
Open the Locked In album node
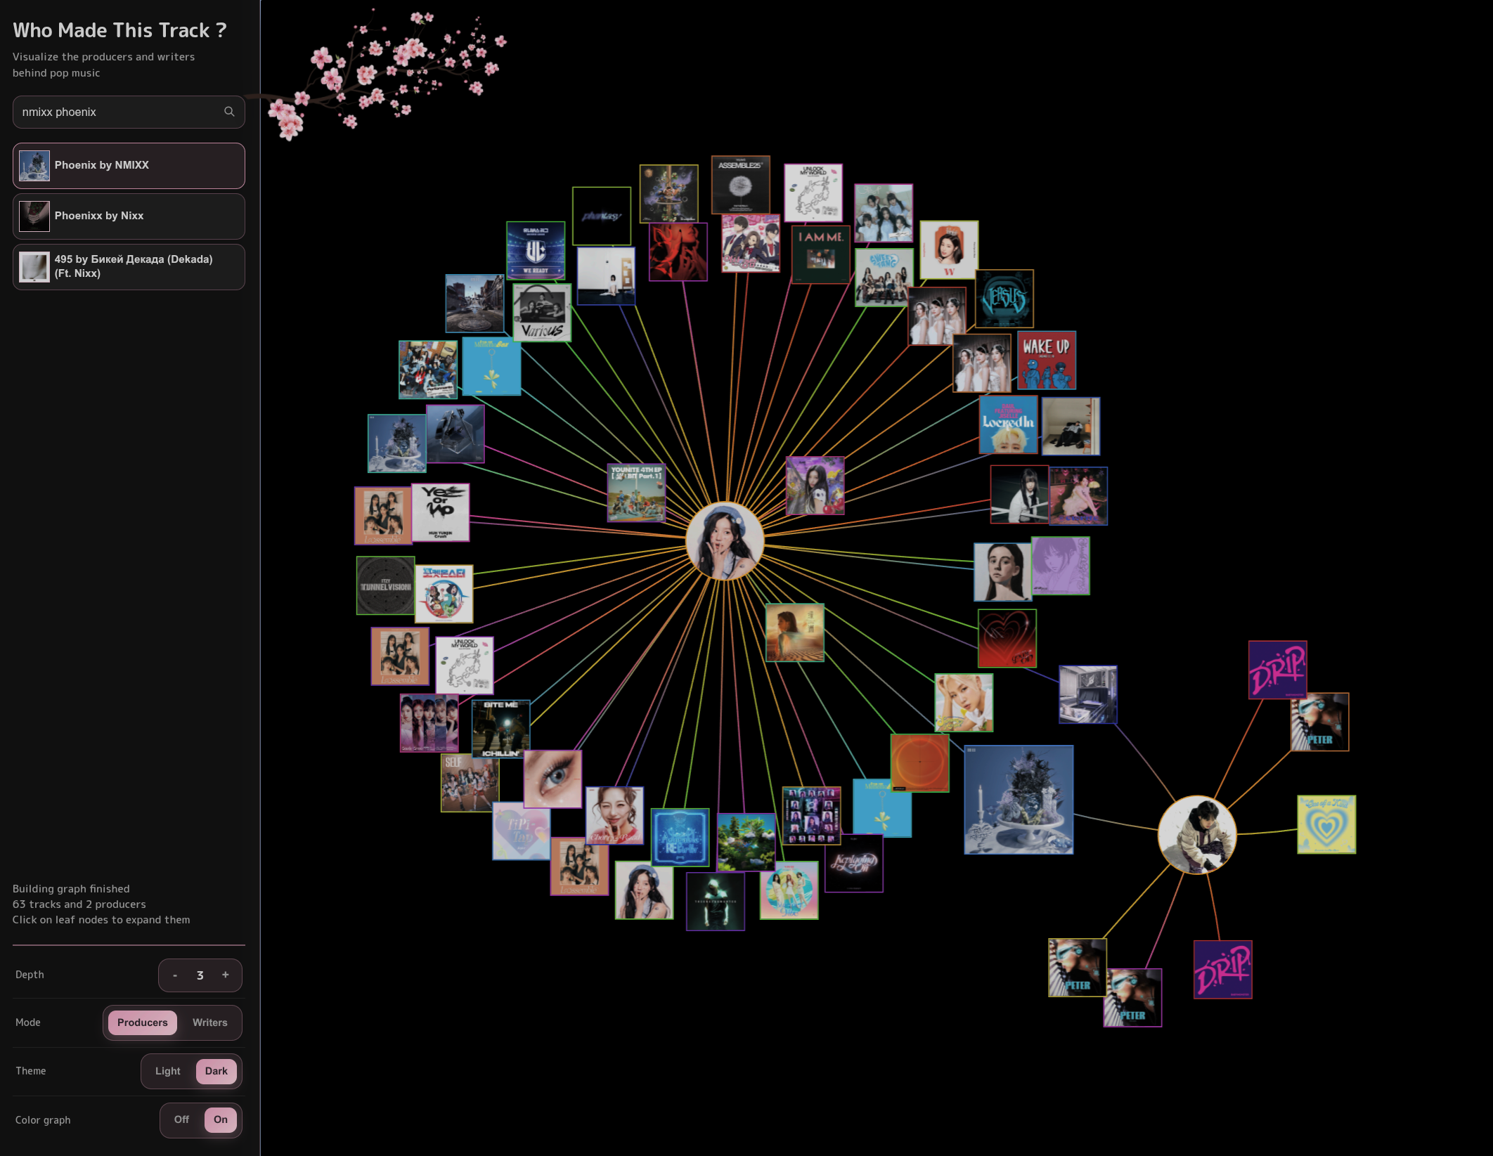tap(1008, 424)
